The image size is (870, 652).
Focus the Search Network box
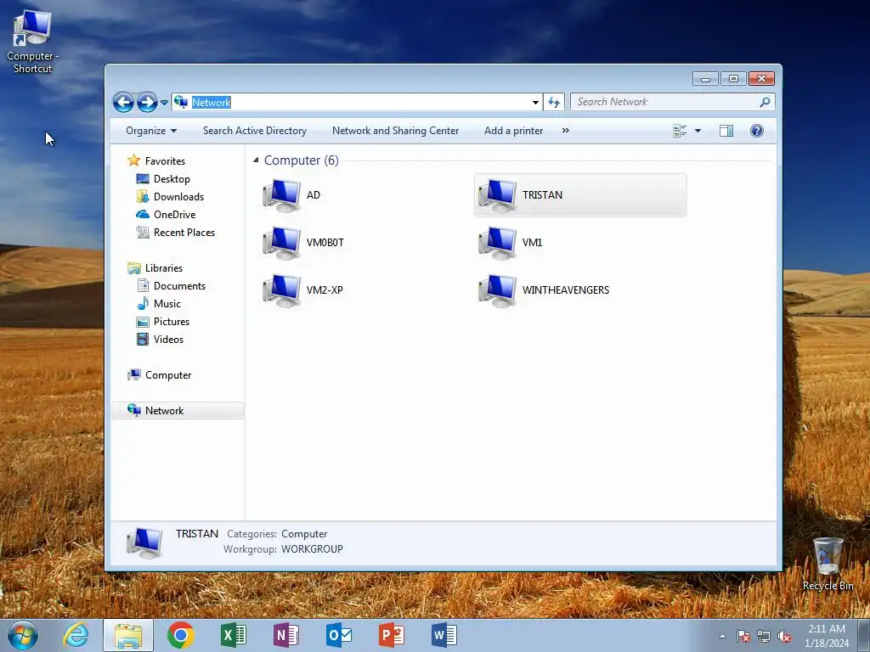click(x=664, y=102)
